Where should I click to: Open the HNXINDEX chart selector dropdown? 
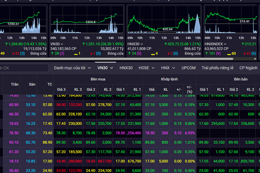pyautogui.click(x=215, y=44)
